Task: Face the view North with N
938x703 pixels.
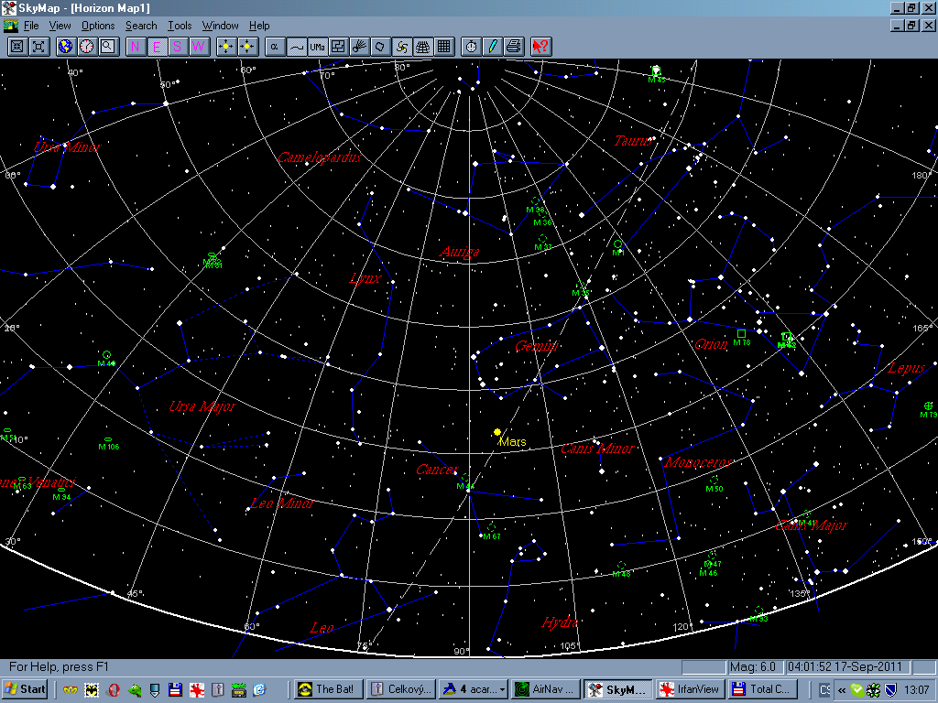Action: [136, 47]
